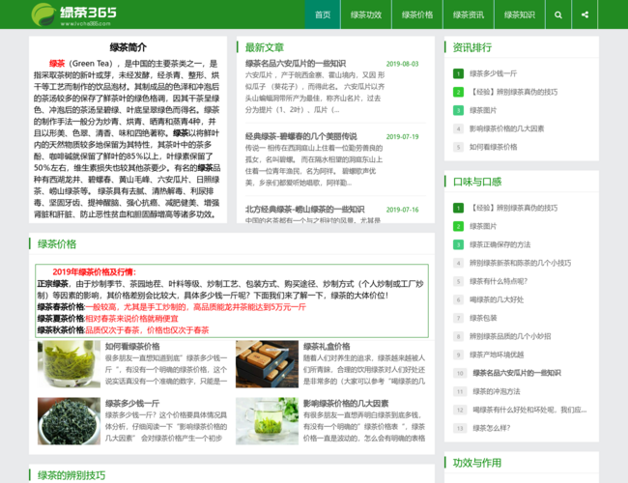The image size is (628, 483).
Task: Open 绿茶知识 navigation menu item
Action: tap(520, 14)
